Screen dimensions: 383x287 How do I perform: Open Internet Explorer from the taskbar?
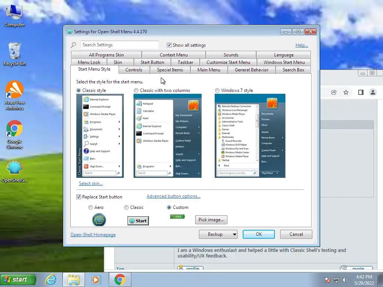coord(51,280)
